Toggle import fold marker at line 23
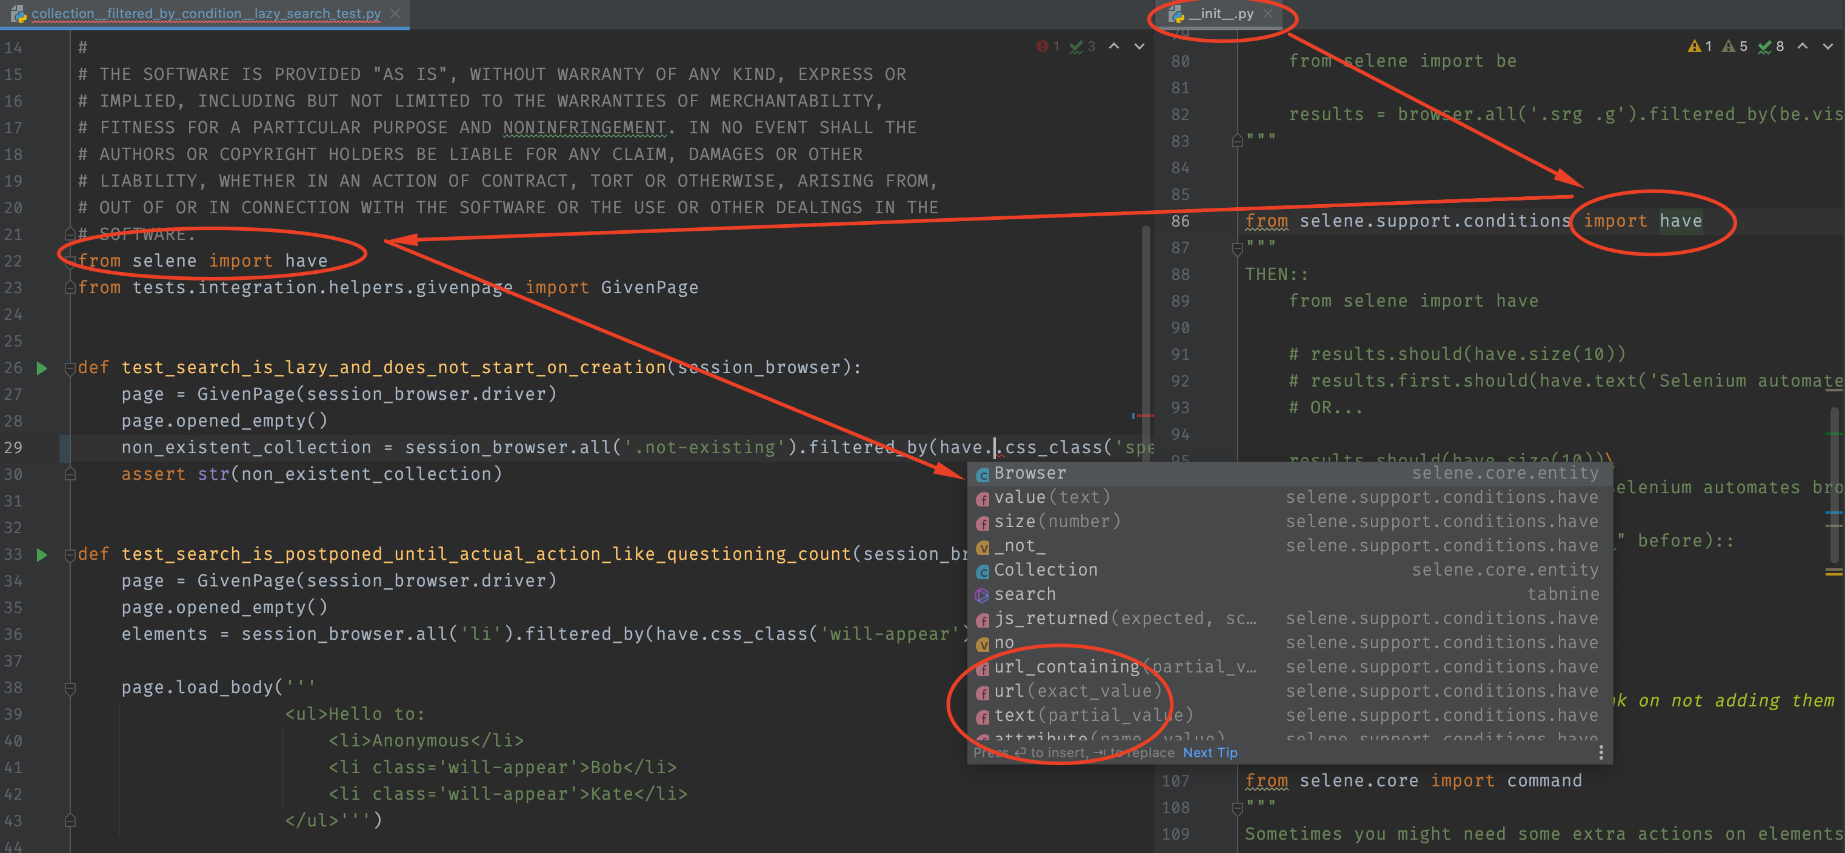Screen dimensions: 1845x853 (x=70, y=288)
